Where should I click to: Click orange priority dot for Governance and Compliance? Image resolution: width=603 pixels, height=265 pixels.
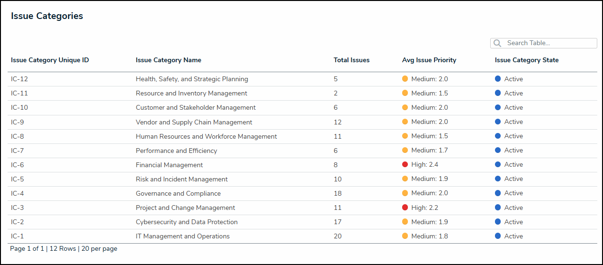(x=405, y=193)
